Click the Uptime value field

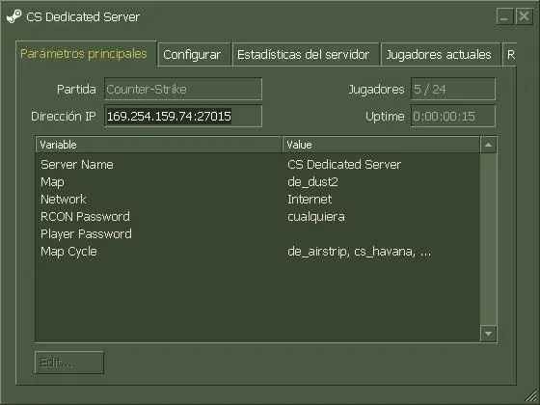coord(453,117)
